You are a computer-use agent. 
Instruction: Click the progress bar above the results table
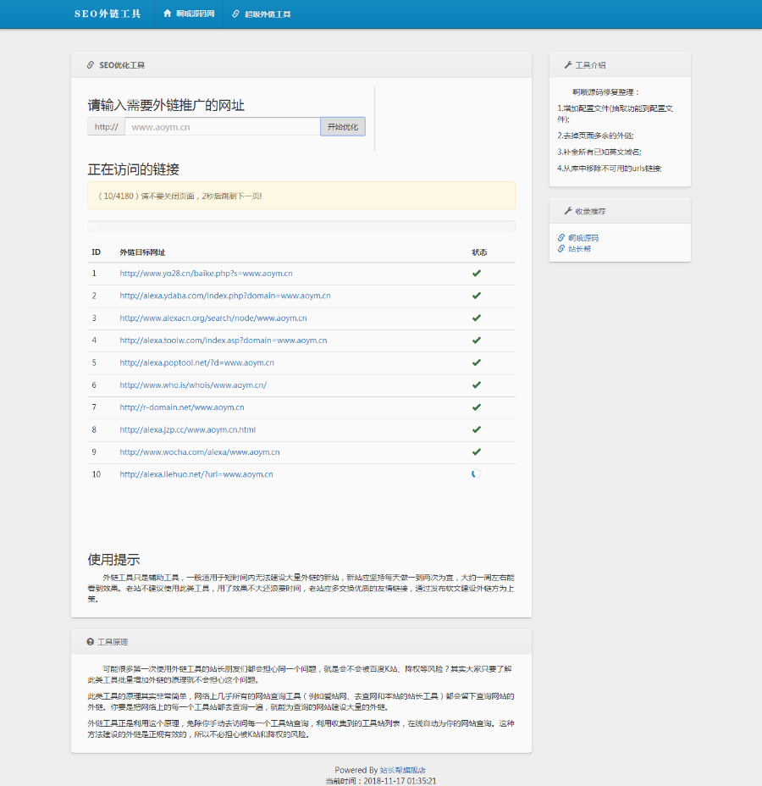(x=301, y=225)
